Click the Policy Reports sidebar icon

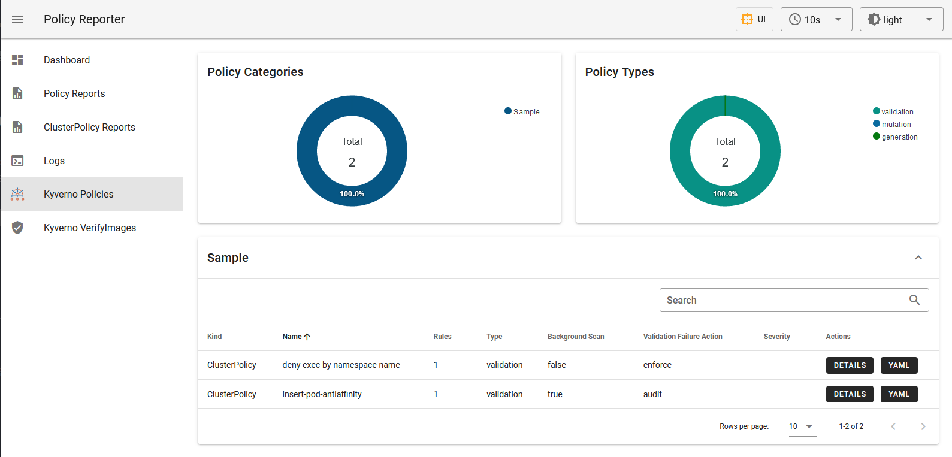coord(17,93)
